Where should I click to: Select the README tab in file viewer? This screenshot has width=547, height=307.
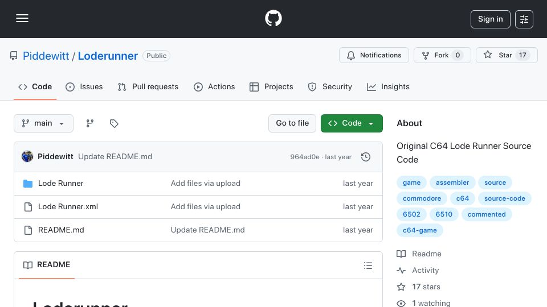(47, 265)
